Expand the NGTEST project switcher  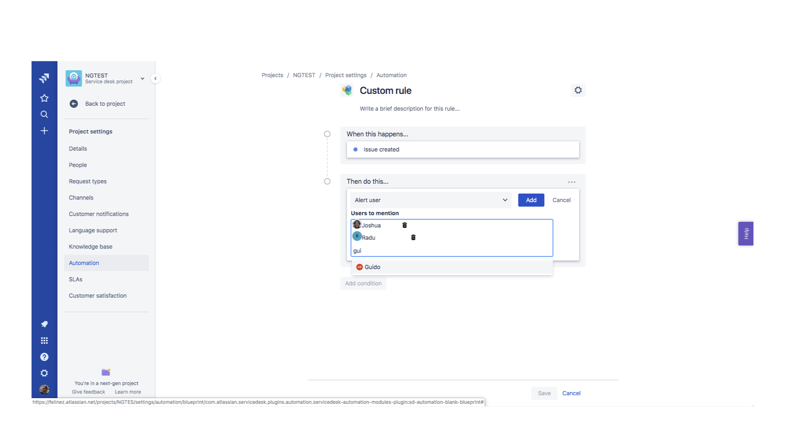point(142,78)
